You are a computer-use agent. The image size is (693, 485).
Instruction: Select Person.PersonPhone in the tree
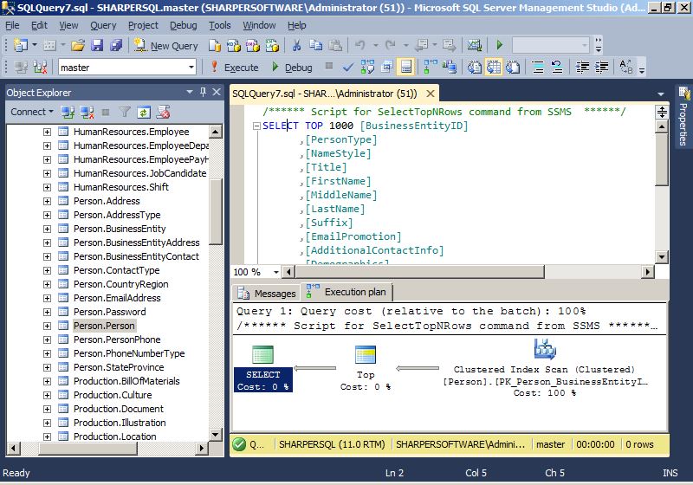point(117,339)
